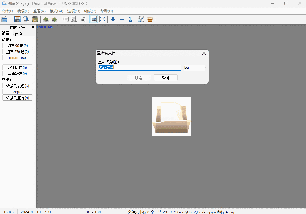Image resolution: width=306 pixels, height=214 pixels.
Task: Open a file using the folder icon
Action: 4,19
